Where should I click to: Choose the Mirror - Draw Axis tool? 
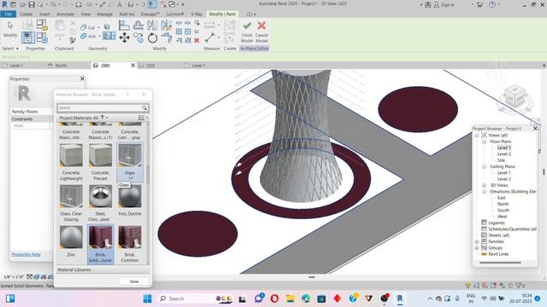coord(167,25)
